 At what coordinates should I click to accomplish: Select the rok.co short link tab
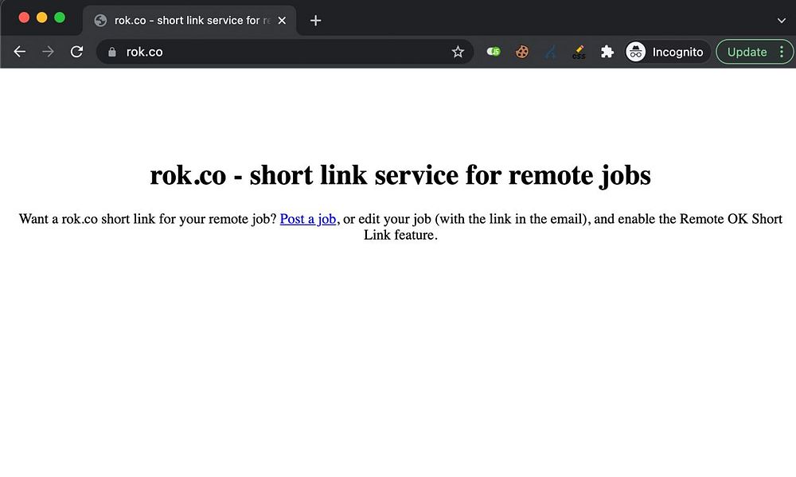(189, 21)
